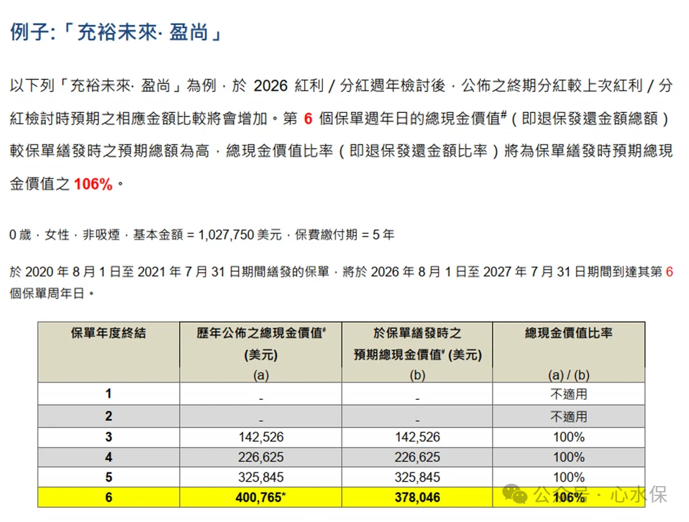
Task: Click the 2026 year in the paragraph
Action: (270, 86)
